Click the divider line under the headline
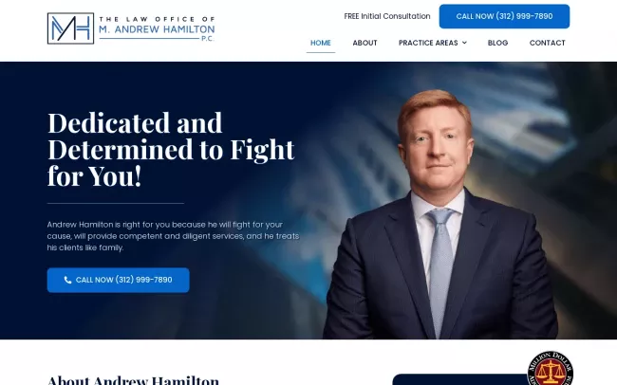Viewport: 617px width, 385px height. point(115,203)
